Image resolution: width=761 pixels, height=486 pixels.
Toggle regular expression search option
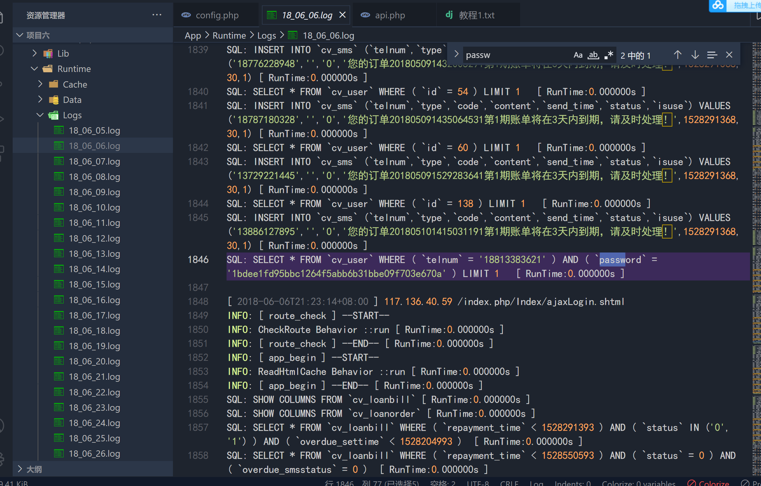click(608, 55)
